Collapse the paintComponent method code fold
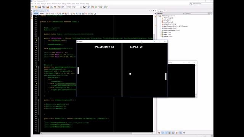 click(x=39, y=67)
